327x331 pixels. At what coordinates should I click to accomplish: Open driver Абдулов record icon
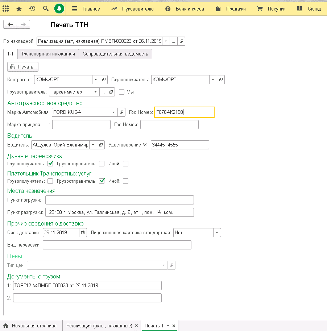[101, 145]
